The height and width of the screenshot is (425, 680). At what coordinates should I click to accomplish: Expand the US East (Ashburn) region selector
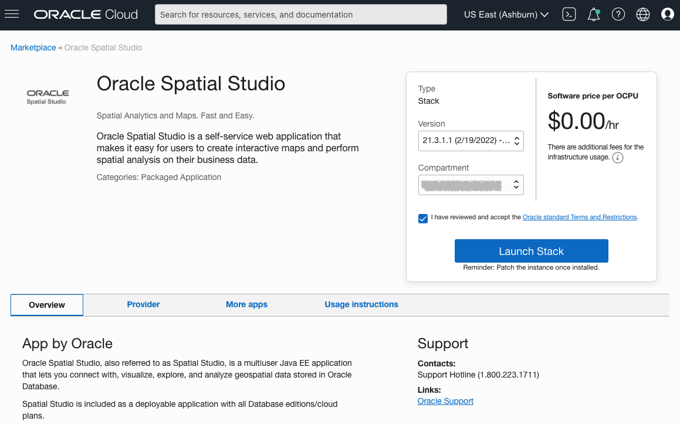pos(506,14)
